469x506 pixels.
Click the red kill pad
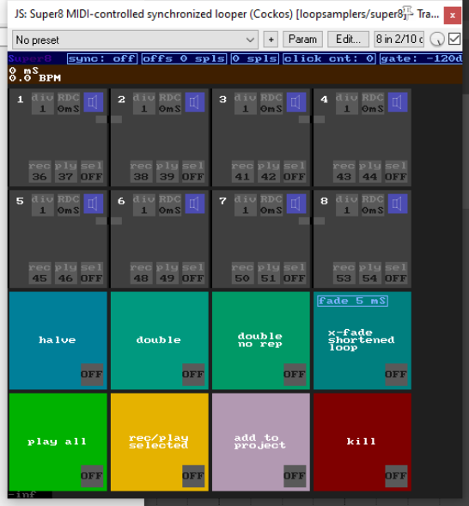coord(362,442)
